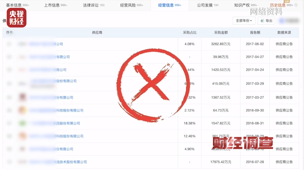Click the green circular company logo in supplier list

[22, 123]
